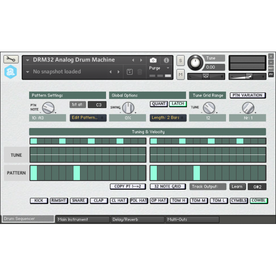Click the C3 first note value field

point(97,104)
